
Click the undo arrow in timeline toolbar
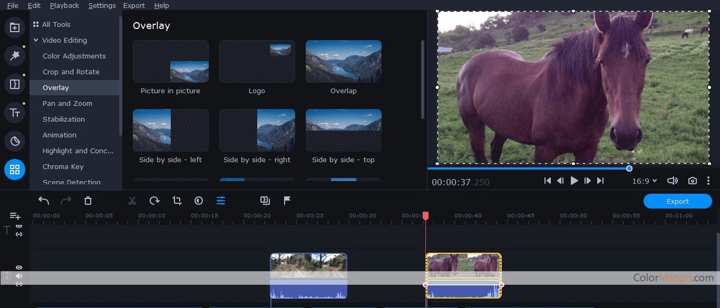[x=44, y=201]
